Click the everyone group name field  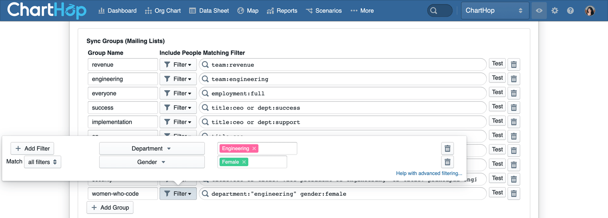[123, 93]
